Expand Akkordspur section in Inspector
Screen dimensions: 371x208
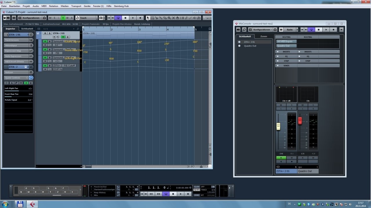click(x=19, y=45)
